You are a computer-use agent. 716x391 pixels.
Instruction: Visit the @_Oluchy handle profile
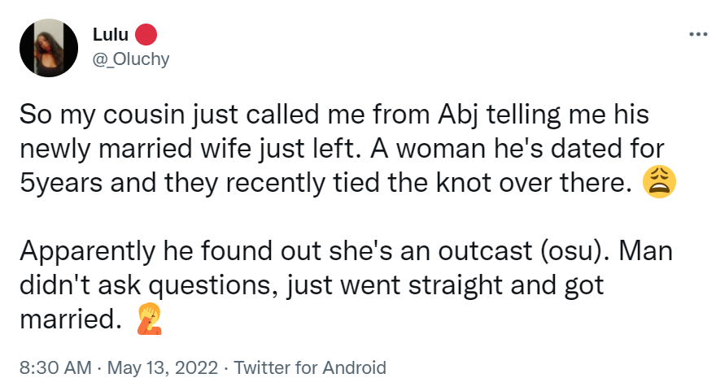[x=131, y=59]
